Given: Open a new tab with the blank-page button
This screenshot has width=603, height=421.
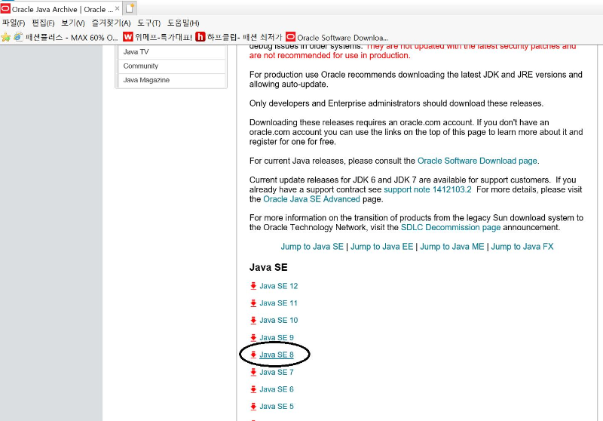Looking at the screenshot, I should [x=130, y=8].
